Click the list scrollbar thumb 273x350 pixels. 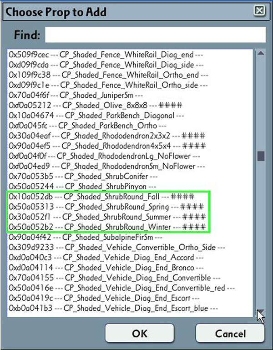(261, 156)
